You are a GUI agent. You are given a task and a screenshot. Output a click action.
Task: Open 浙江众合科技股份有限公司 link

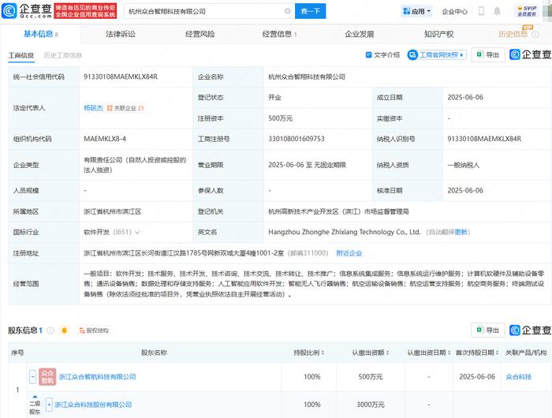[93, 405]
